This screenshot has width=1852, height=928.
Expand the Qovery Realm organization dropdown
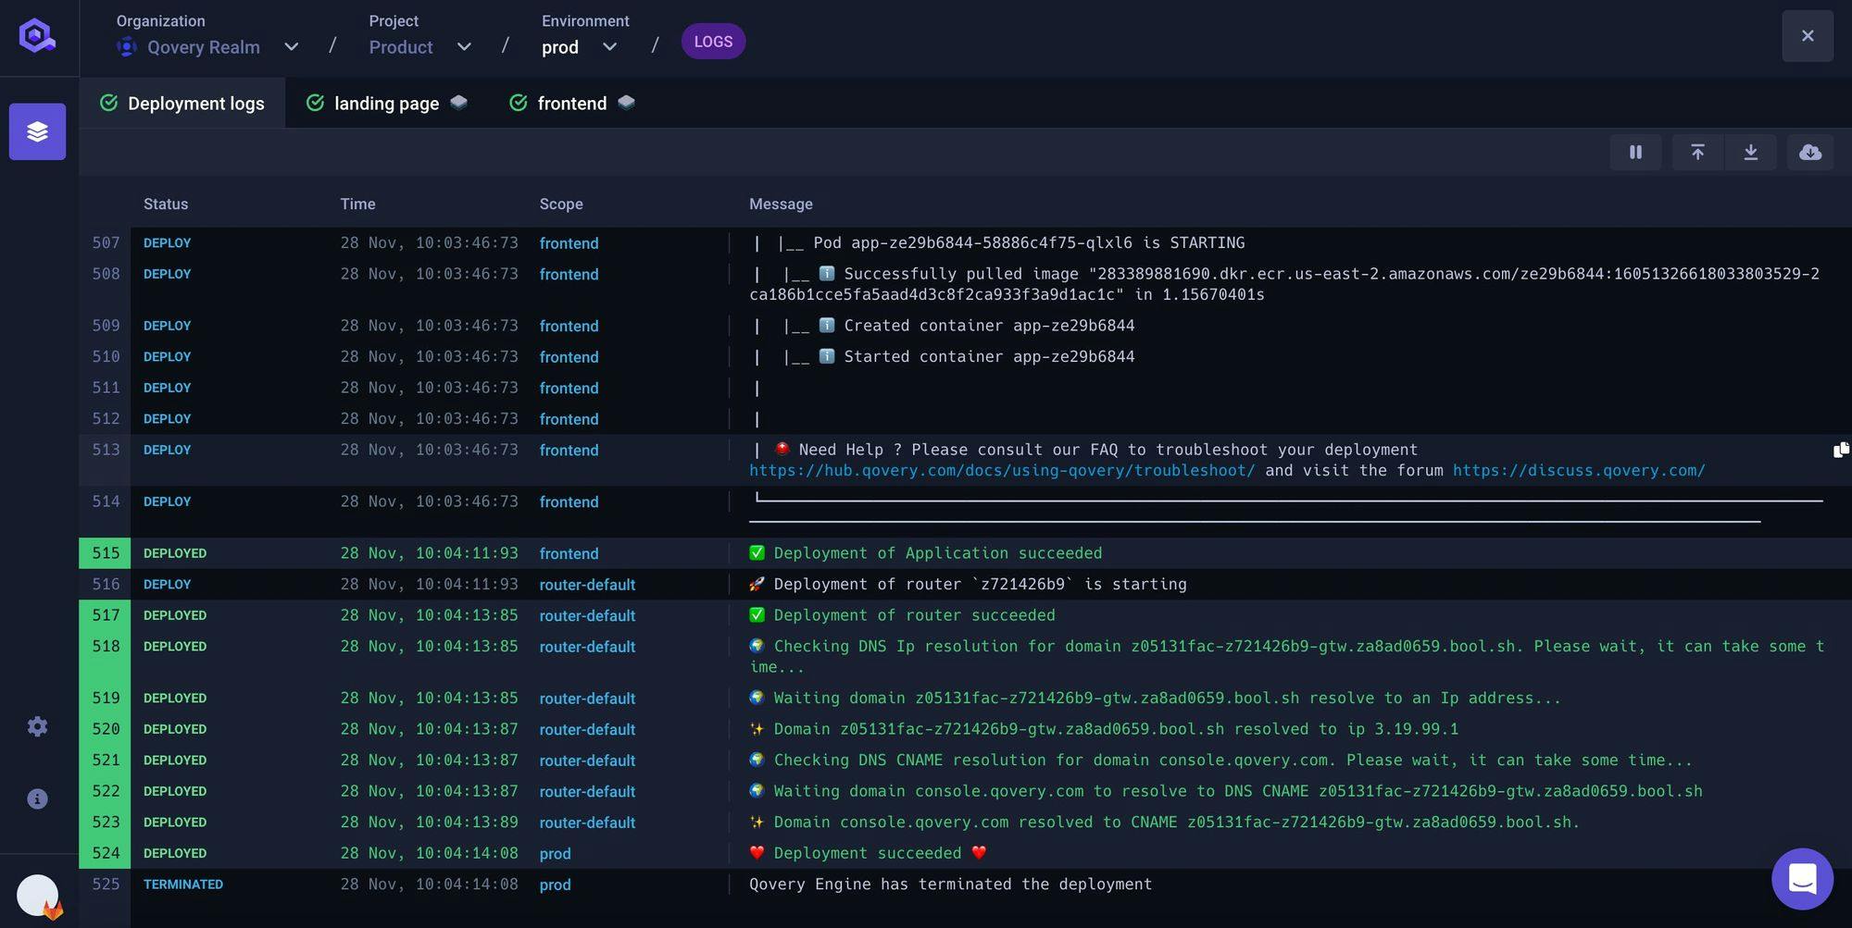[x=291, y=47]
